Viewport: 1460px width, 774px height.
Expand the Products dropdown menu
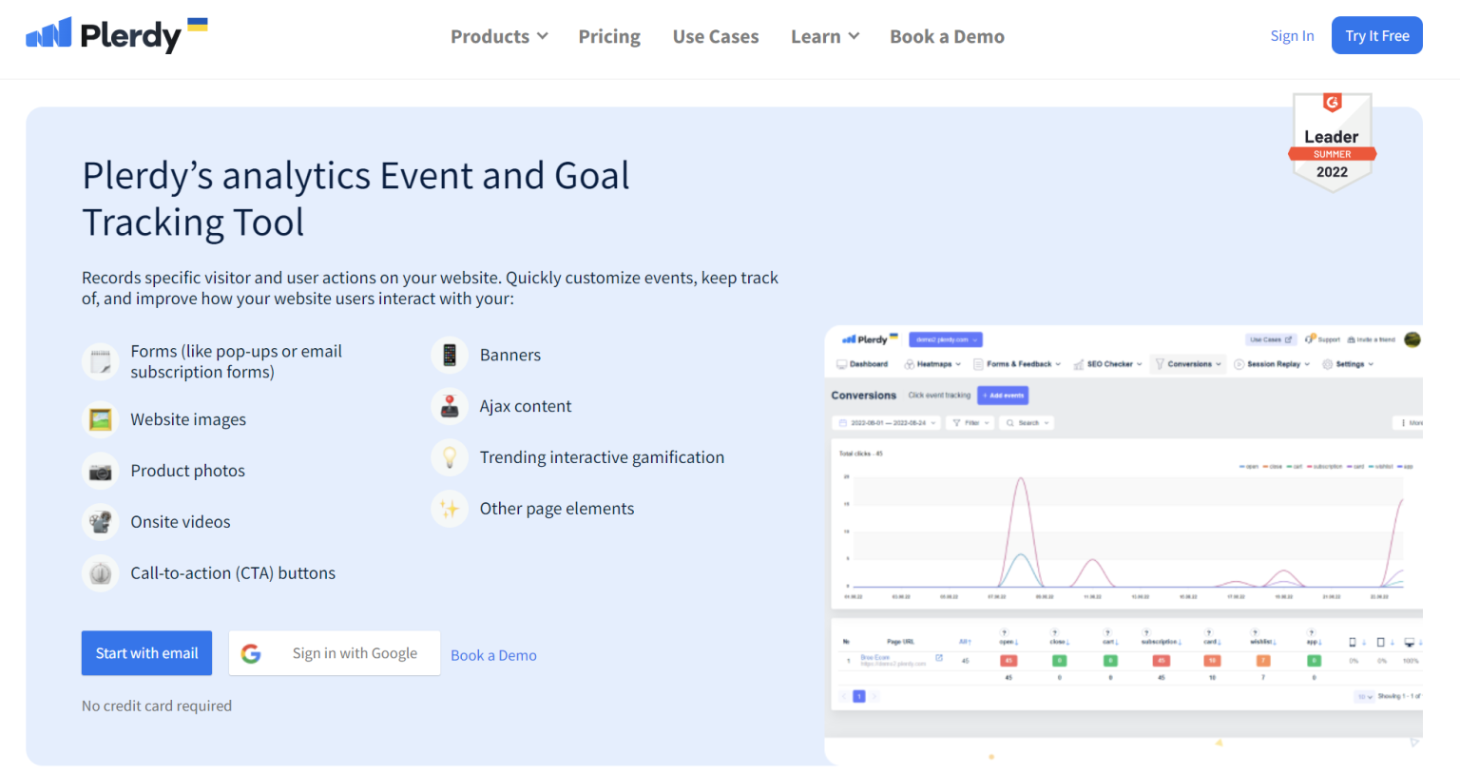pos(498,36)
